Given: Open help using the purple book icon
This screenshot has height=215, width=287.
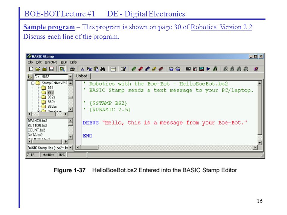Looking at the screenshot, I should [256, 69].
